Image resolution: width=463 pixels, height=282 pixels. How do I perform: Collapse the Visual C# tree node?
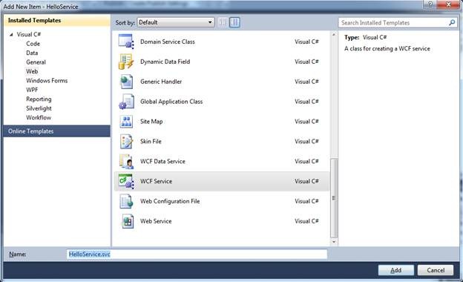[11, 35]
